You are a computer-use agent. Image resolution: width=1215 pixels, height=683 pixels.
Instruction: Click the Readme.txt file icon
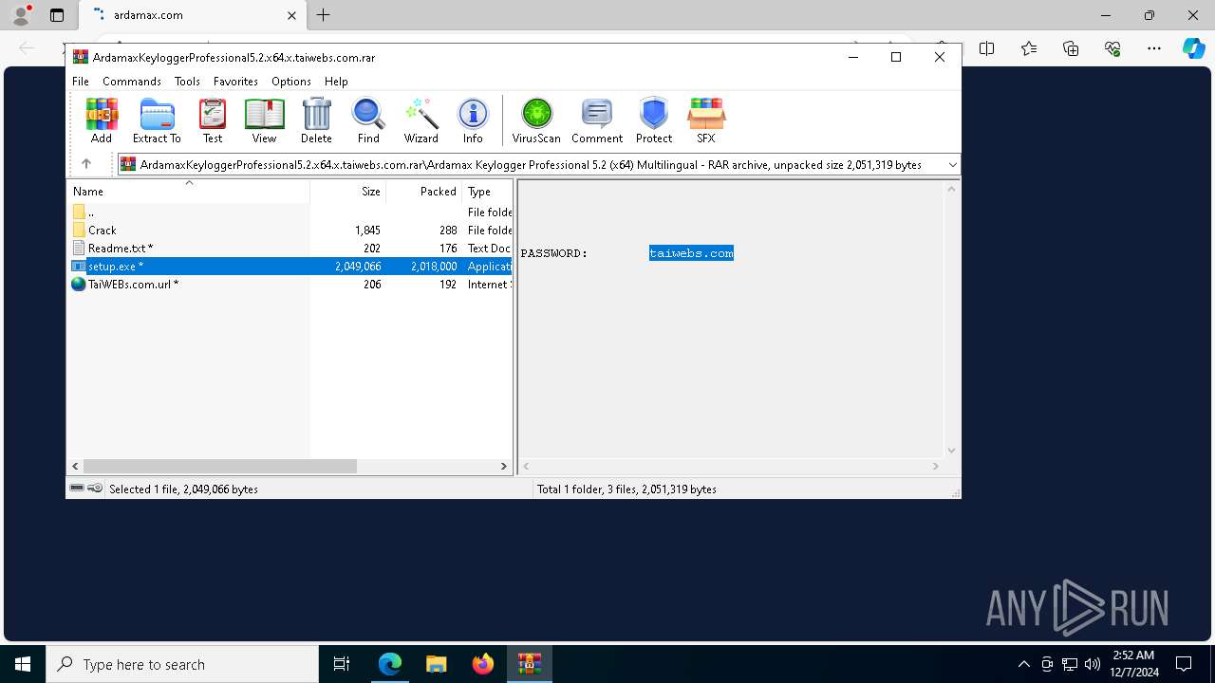point(79,248)
